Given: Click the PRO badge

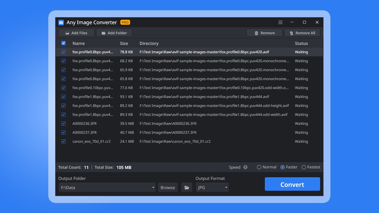Looking at the screenshot, I should [125, 22].
